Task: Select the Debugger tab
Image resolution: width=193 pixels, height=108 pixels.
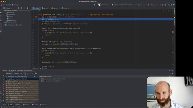Action: (x=9, y=73)
